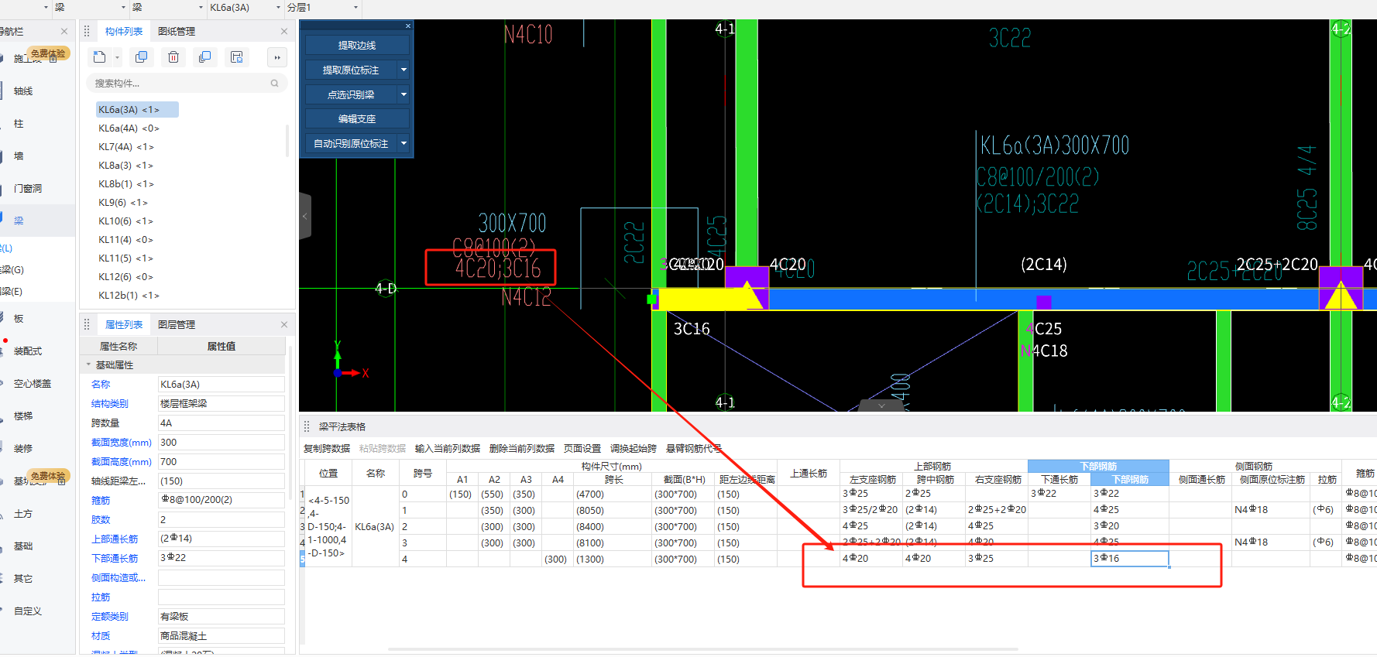Open the new component dropdown arrow
The image size is (1377, 657).
click(x=118, y=57)
